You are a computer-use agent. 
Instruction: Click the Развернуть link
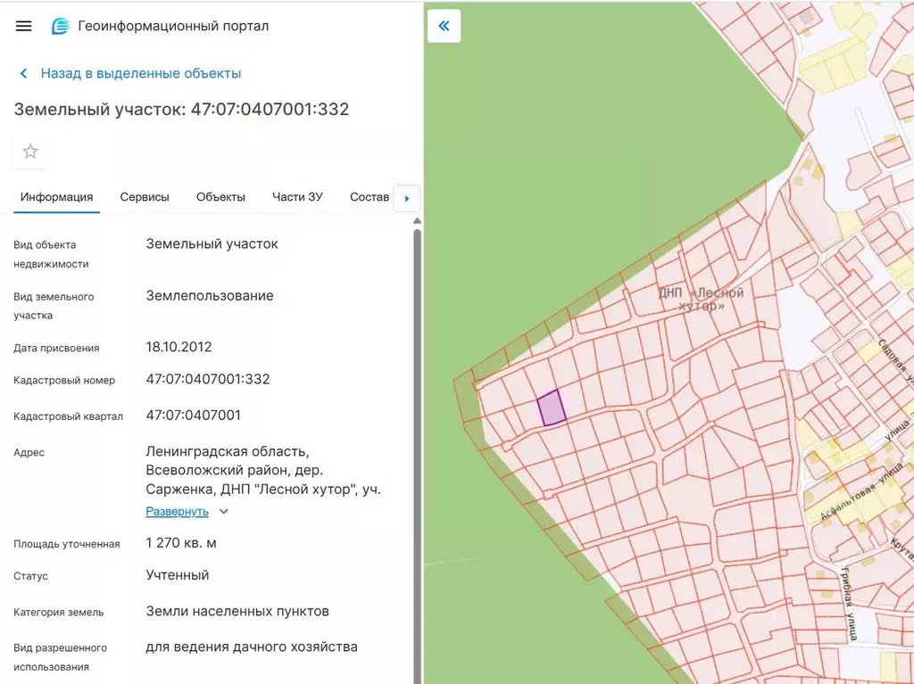pos(177,512)
